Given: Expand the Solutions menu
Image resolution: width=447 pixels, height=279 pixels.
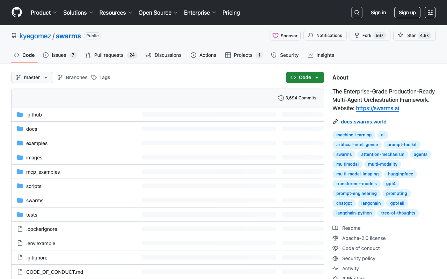Looking at the screenshot, I should click(78, 13).
